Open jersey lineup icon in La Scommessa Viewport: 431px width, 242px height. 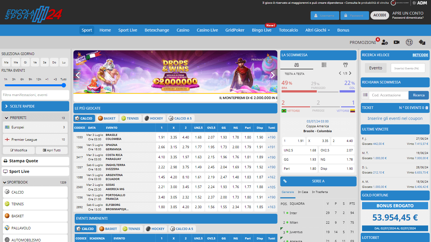click(345, 65)
